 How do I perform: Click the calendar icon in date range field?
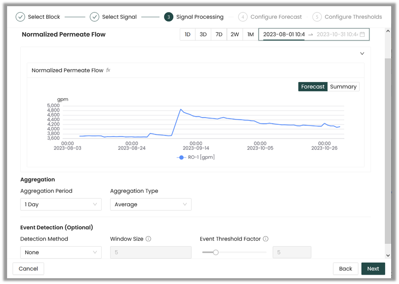tap(362, 35)
